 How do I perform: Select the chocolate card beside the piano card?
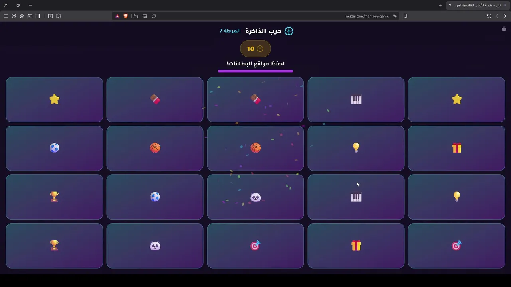(255, 100)
